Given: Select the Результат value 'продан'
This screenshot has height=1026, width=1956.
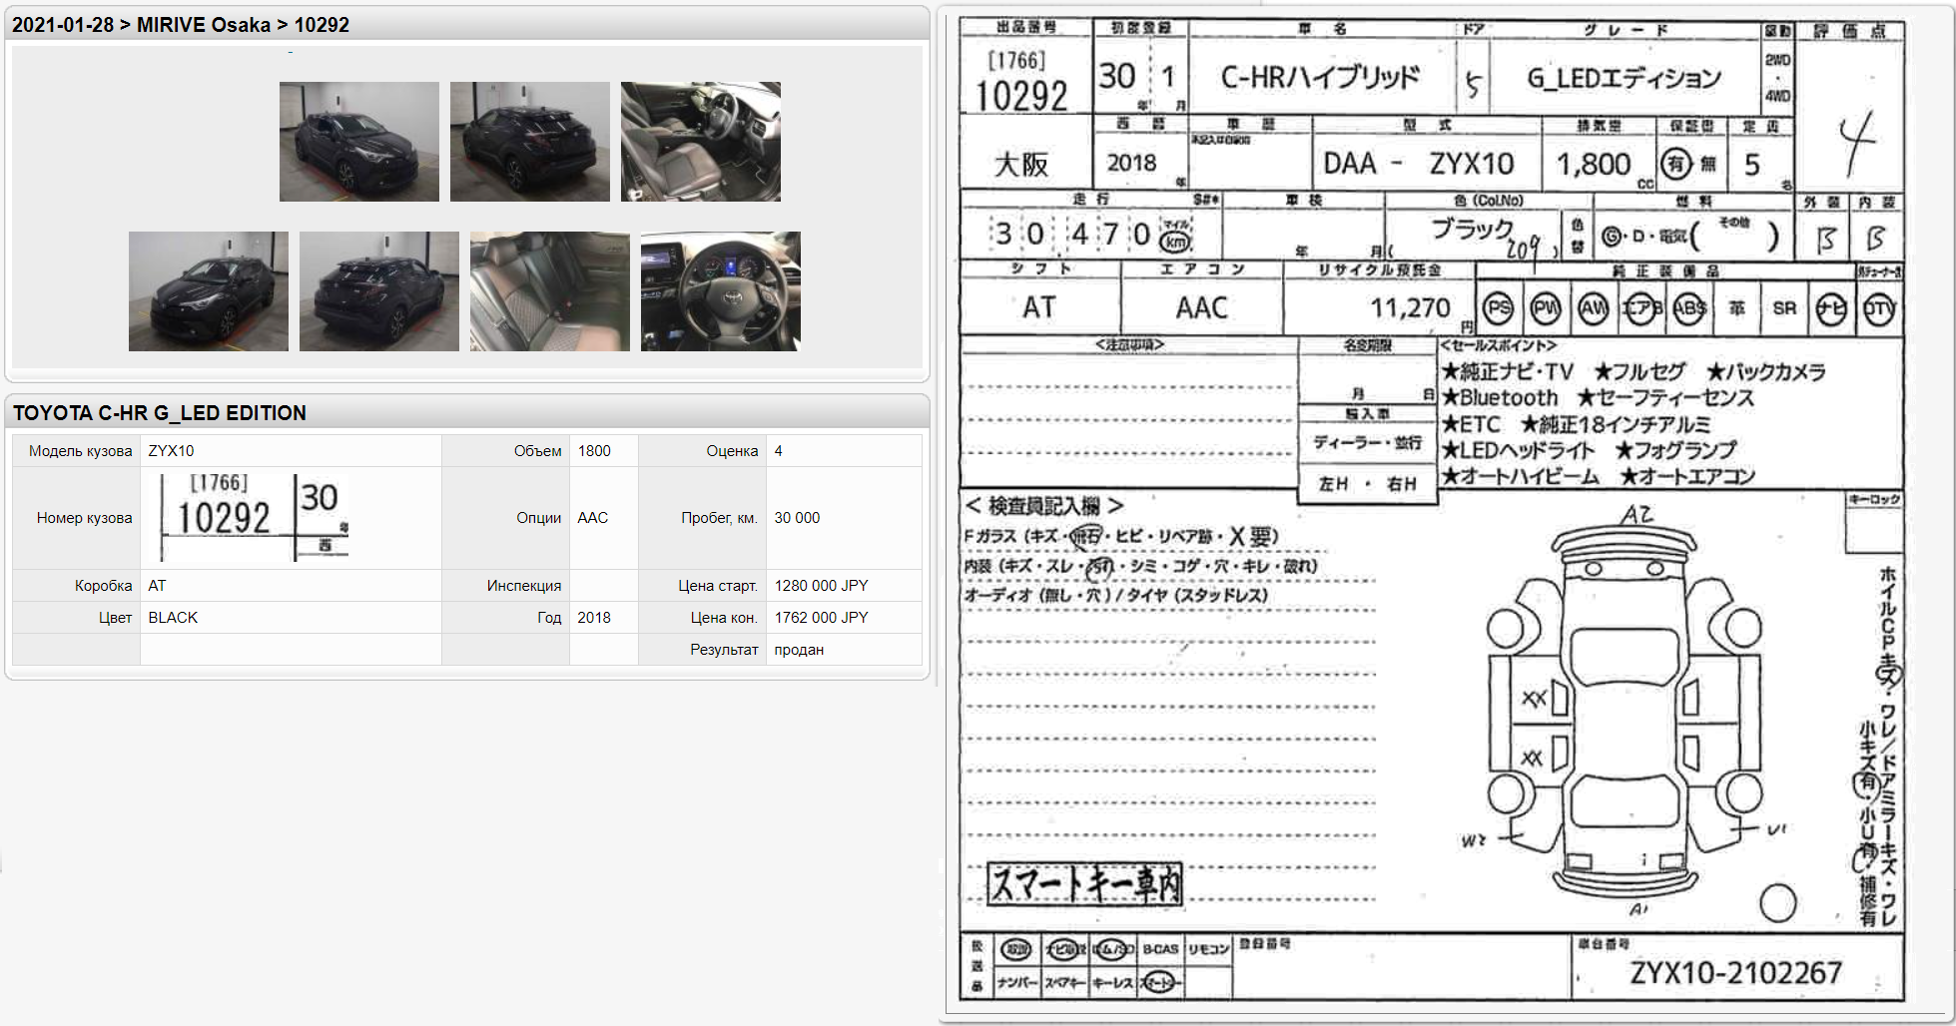Looking at the screenshot, I should [799, 650].
